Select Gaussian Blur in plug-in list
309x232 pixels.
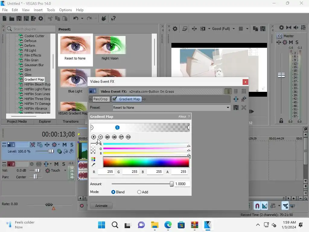pos(34,65)
